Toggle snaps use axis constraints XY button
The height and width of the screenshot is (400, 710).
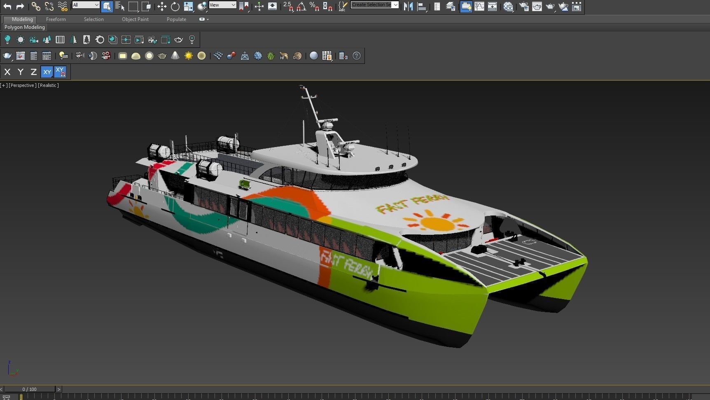click(x=60, y=72)
